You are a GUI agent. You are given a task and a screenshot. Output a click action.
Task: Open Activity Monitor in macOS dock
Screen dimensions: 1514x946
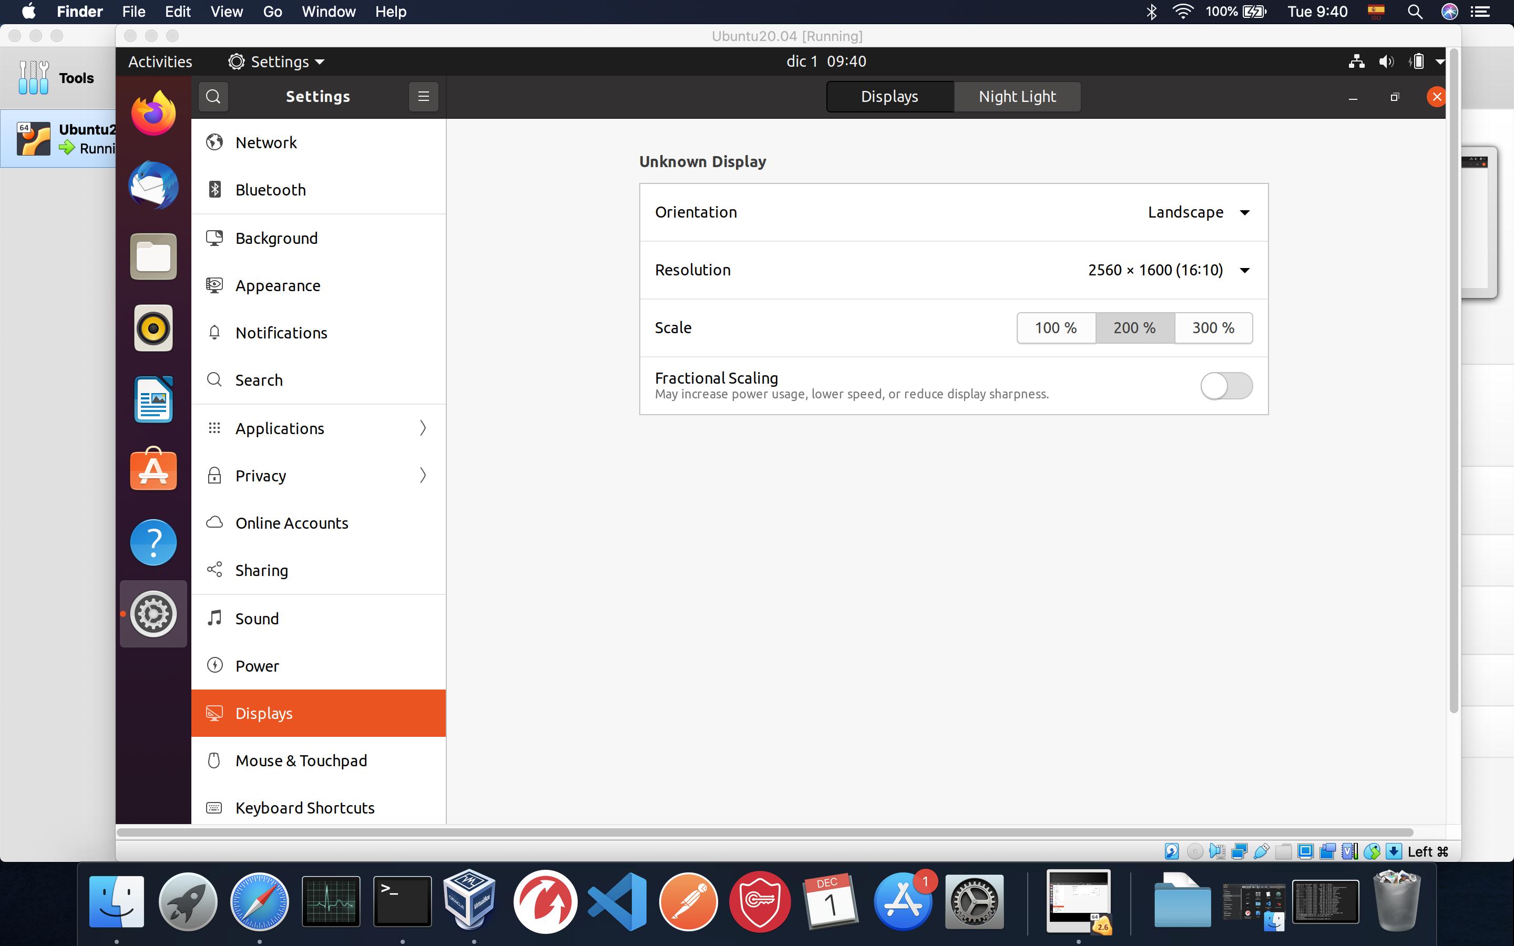331,901
